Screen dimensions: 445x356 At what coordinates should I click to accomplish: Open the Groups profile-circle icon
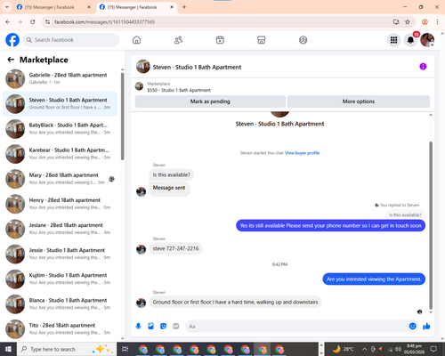tap(303, 40)
